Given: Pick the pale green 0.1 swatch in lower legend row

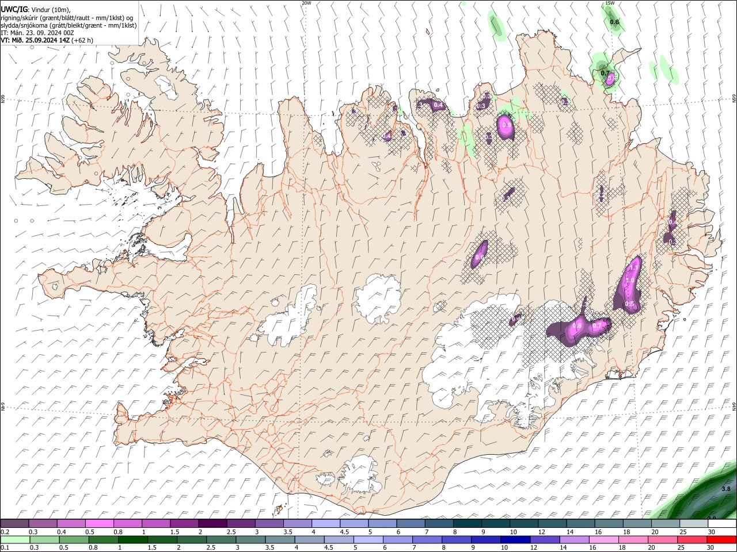Looking at the screenshot, I should 15,540.
